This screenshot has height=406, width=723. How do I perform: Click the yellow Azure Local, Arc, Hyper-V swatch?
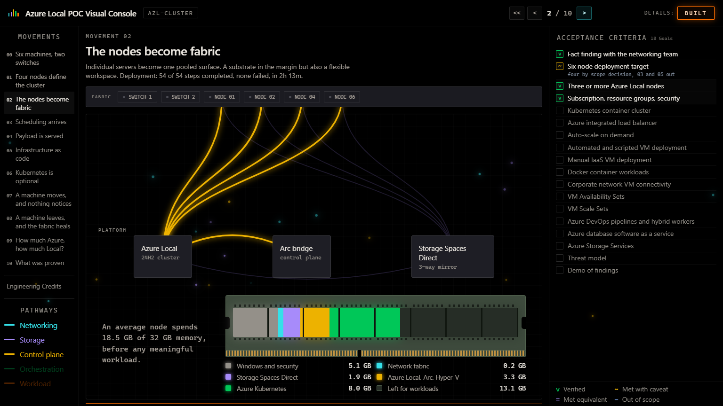379,377
